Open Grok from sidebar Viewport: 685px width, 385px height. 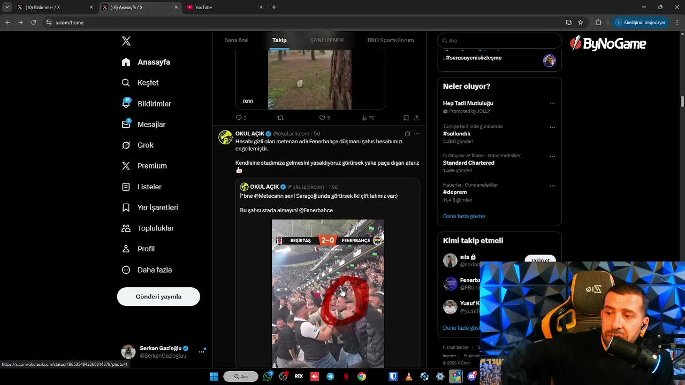(138, 145)
